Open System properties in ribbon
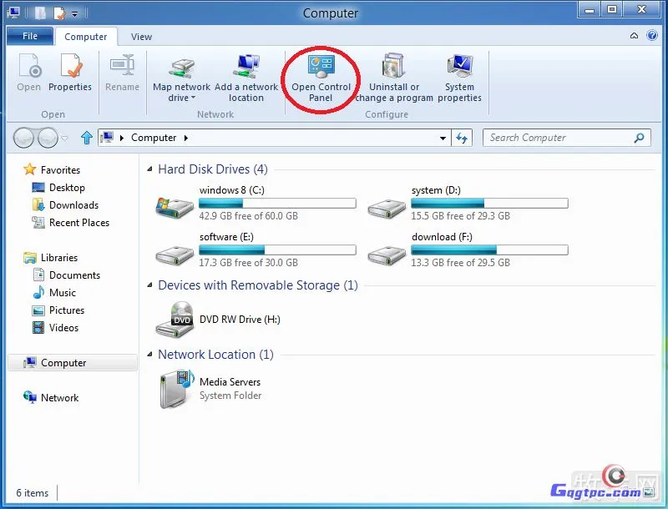This screenshot has width=668, height=509. pyautogui.click(x=459, y=78)
